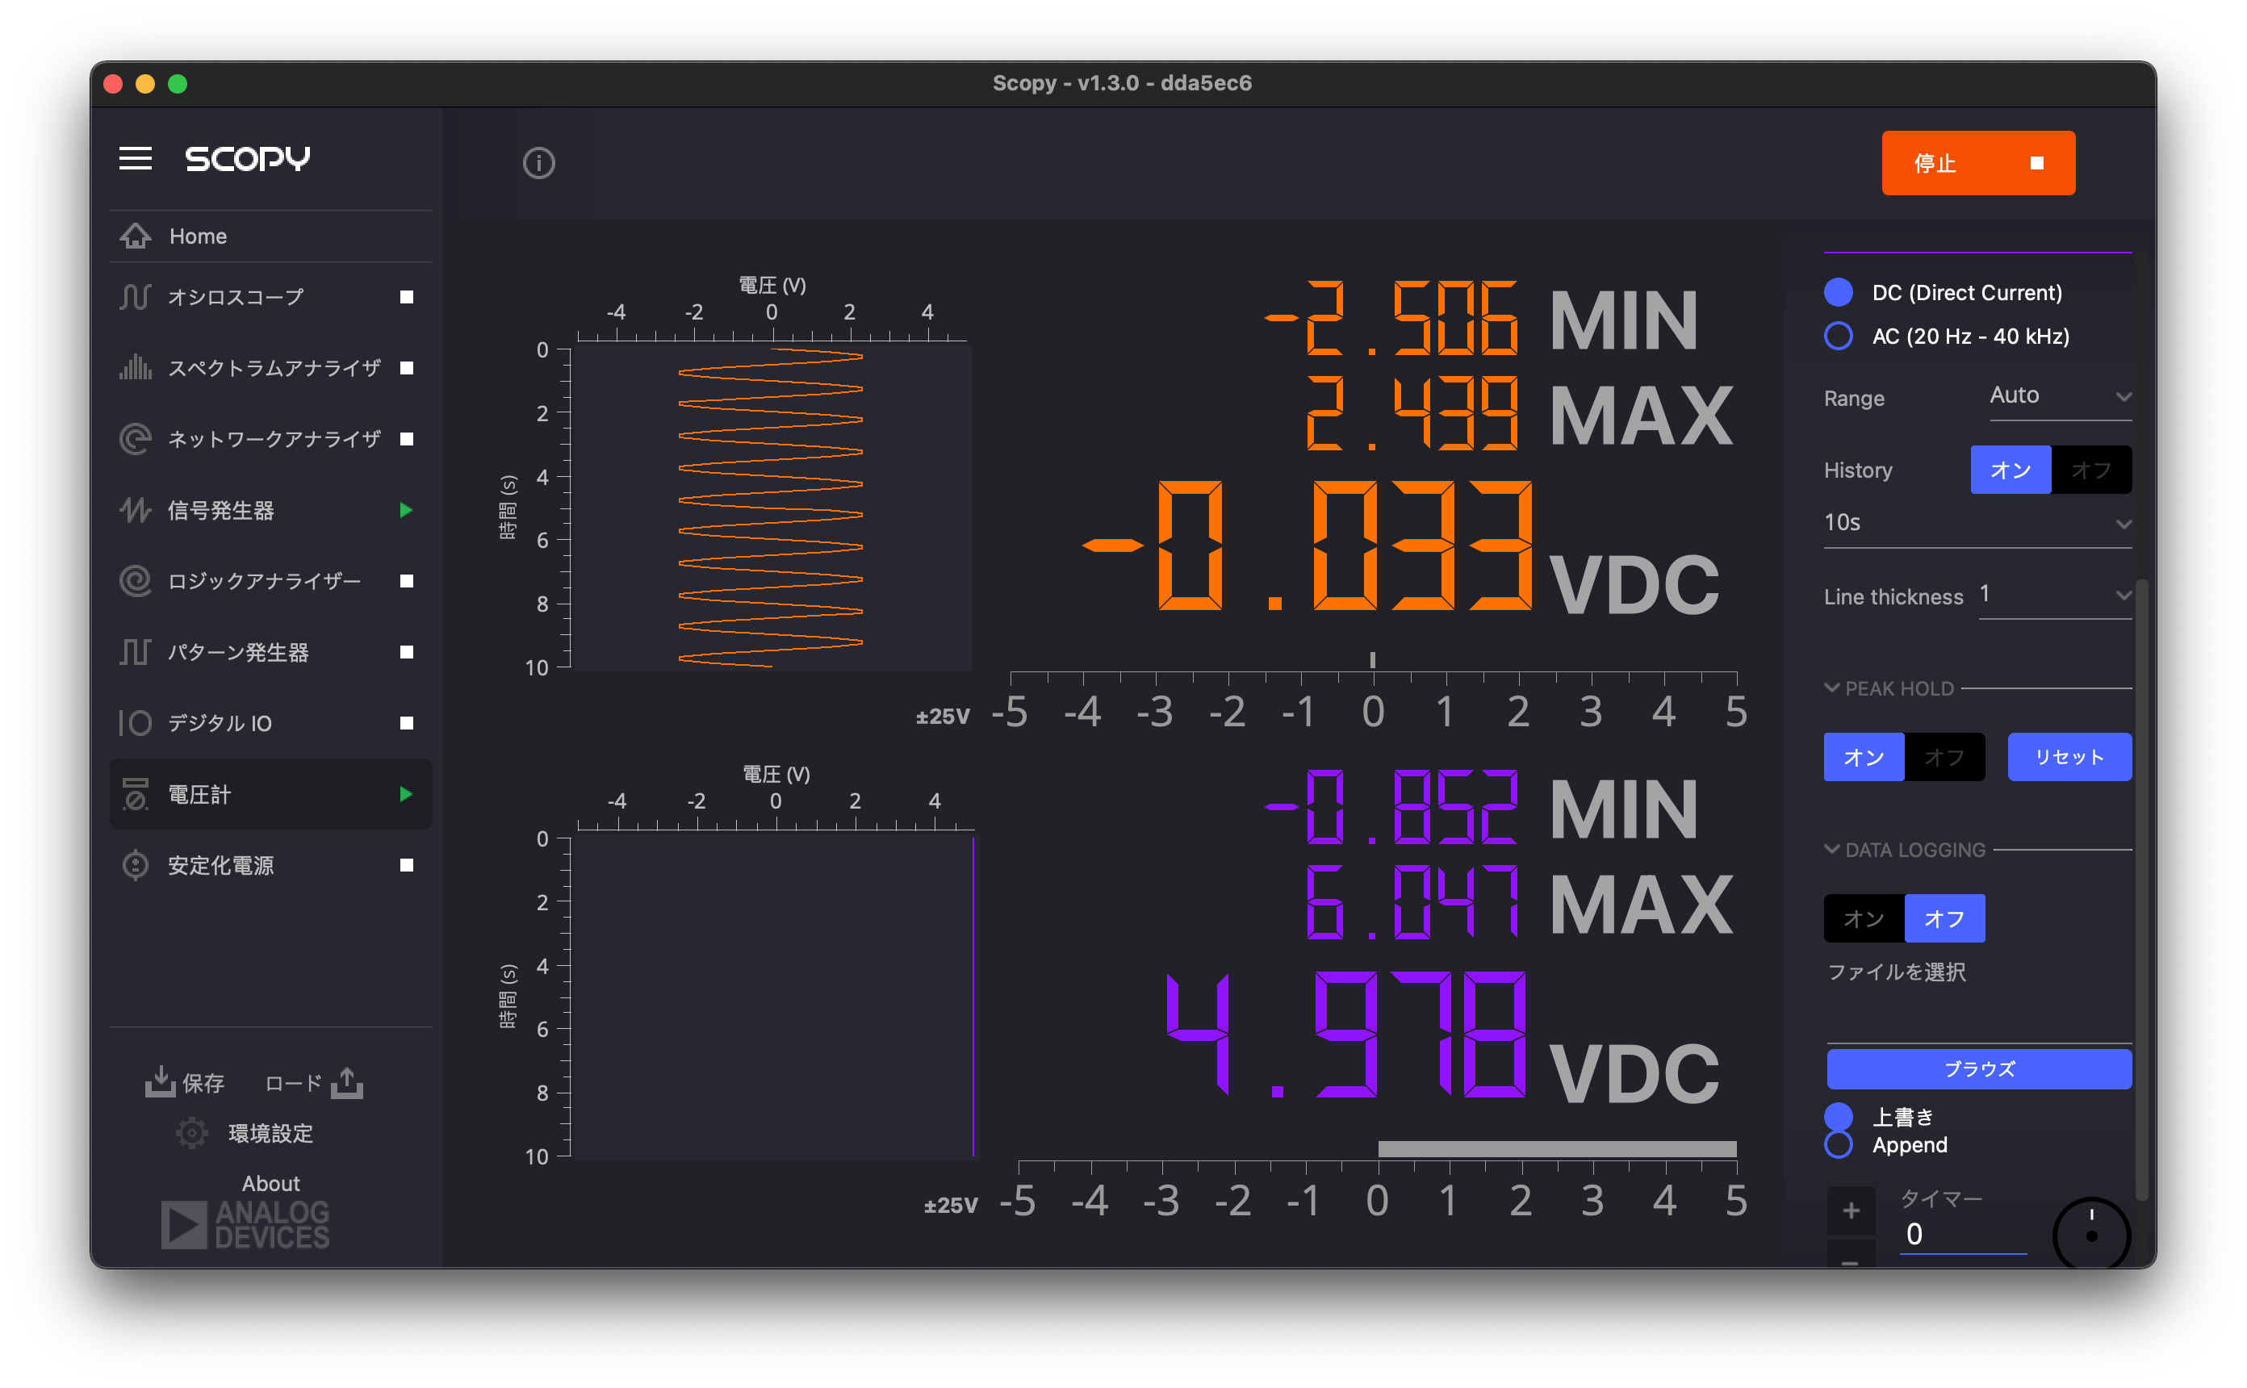Select the Append option
The height and width of the screenshot is (1388, 2247).
point(1838,1145)
